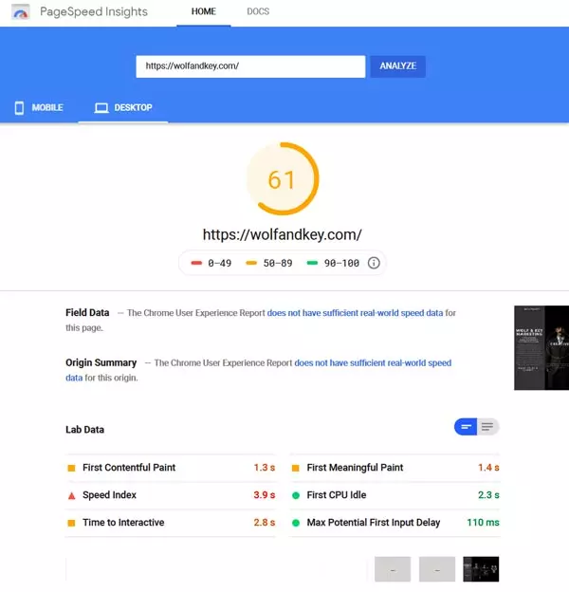Click orange square icon beside First Meaningful Paint
The image size is (569, 592).
296,468
